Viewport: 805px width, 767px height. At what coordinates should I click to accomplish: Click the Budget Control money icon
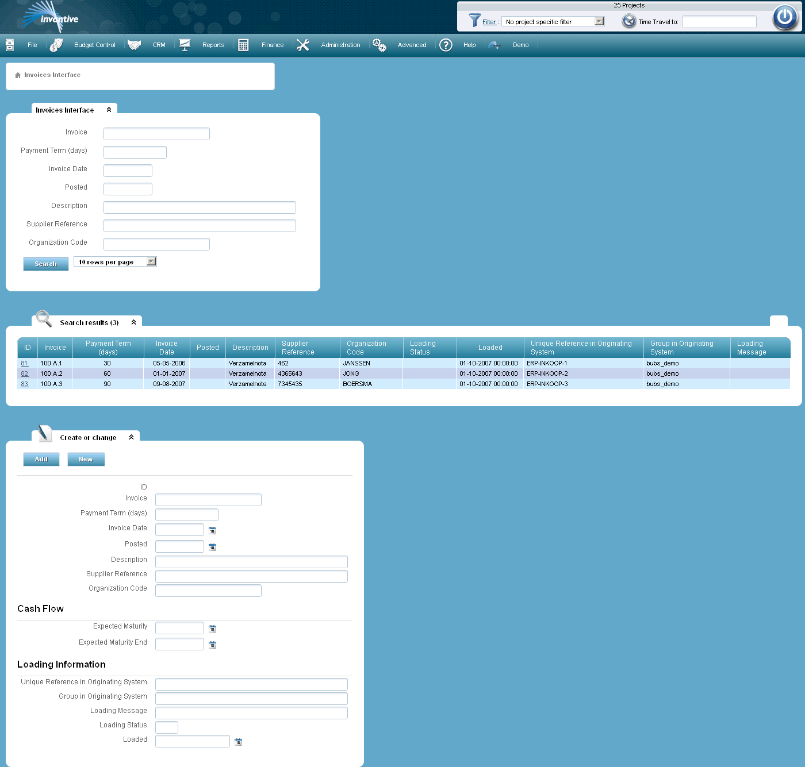coord(56,45)
